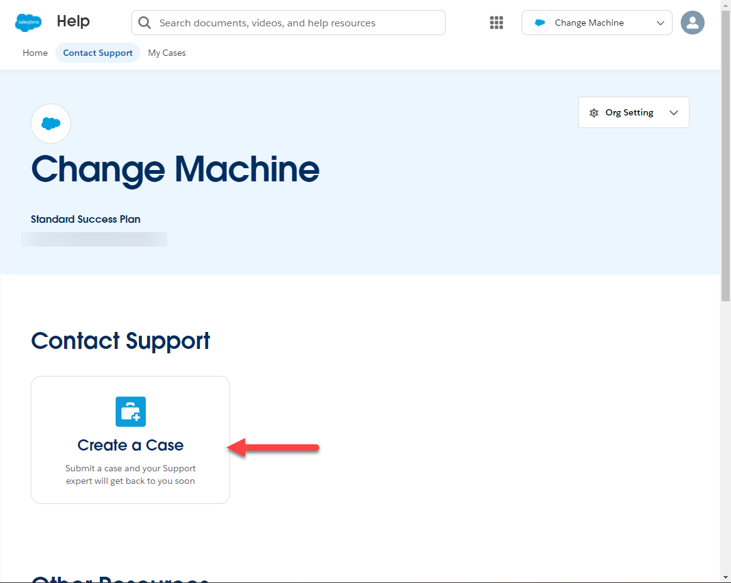Screen dimensions: 731x583
Task: Expand the Org Setting dropdown chevron
Action: (674, 112)
